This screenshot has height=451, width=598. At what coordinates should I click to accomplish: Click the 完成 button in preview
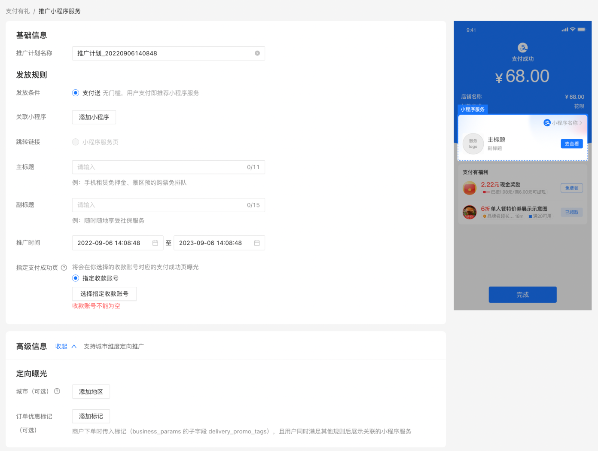tap(523, 295)
